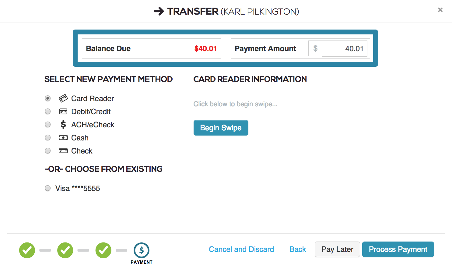The width and height of the screenshot is (452, 279).
Task: Click the Check payment icon
Action: pyautogui.click(x=63, y=151)
